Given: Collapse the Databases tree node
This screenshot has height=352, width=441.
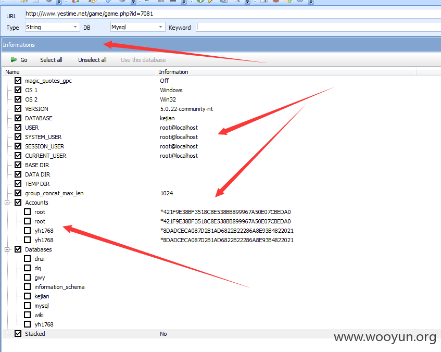Looking at the screenshot, I should 7,249.
